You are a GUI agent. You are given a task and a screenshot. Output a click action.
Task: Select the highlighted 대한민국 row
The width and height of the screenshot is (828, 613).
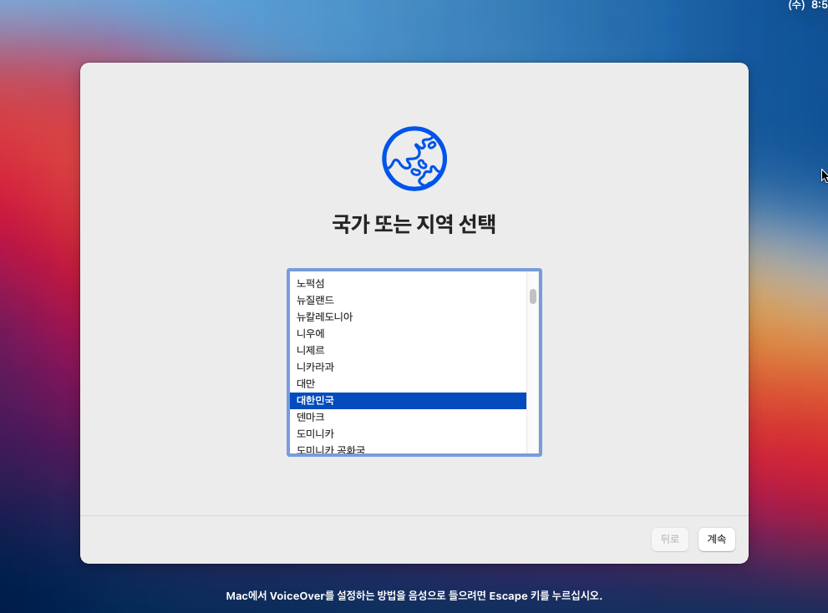tap(408, 400)
